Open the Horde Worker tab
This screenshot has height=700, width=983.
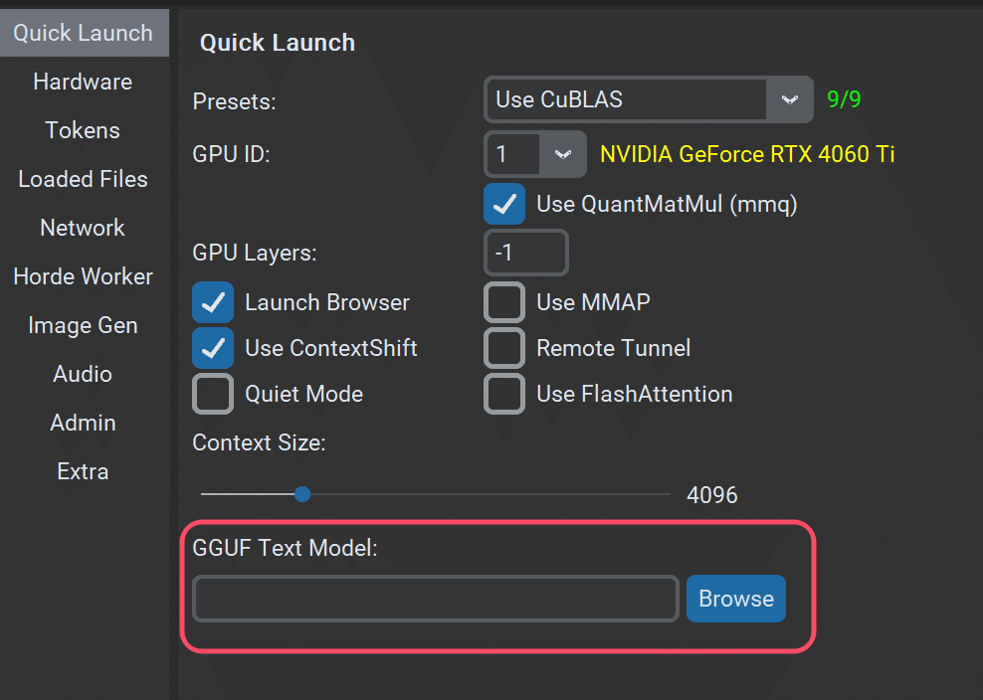[x=83, y=276]
